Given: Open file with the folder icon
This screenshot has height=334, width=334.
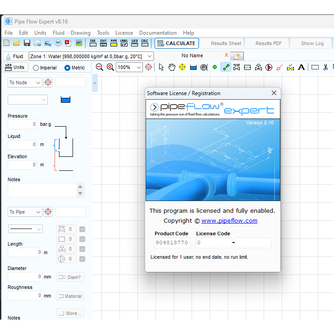Looking at the screenshot, I should pyautogui.click(x=17, y=43).
